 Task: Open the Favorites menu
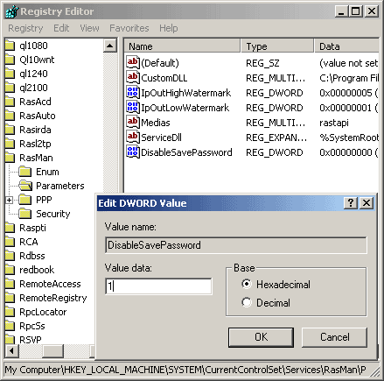(129, 28)
